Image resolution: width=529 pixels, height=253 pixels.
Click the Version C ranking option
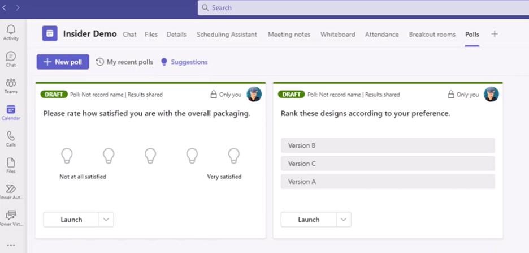coord(388,164)
